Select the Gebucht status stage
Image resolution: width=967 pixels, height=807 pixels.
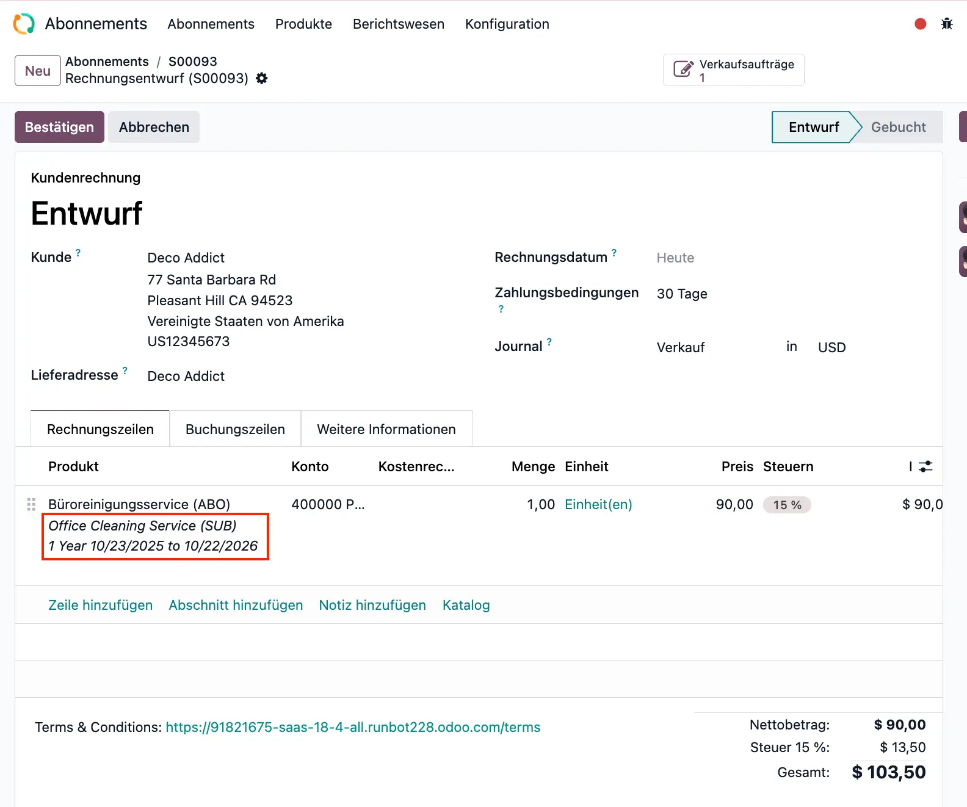897,128
